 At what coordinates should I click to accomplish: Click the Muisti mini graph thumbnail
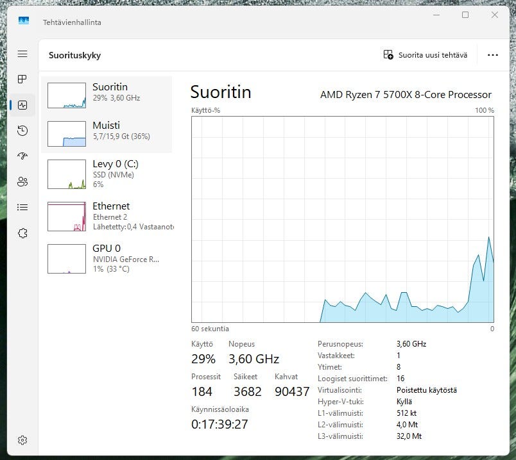(67, 134)
